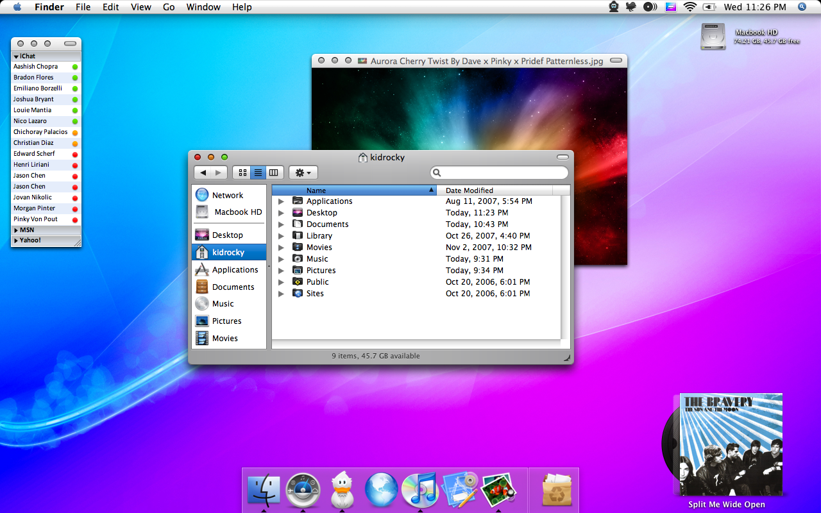The image size is (821, 513).
Task: Open Desktop in the Finder sidebar
Action: pos(229,235)
